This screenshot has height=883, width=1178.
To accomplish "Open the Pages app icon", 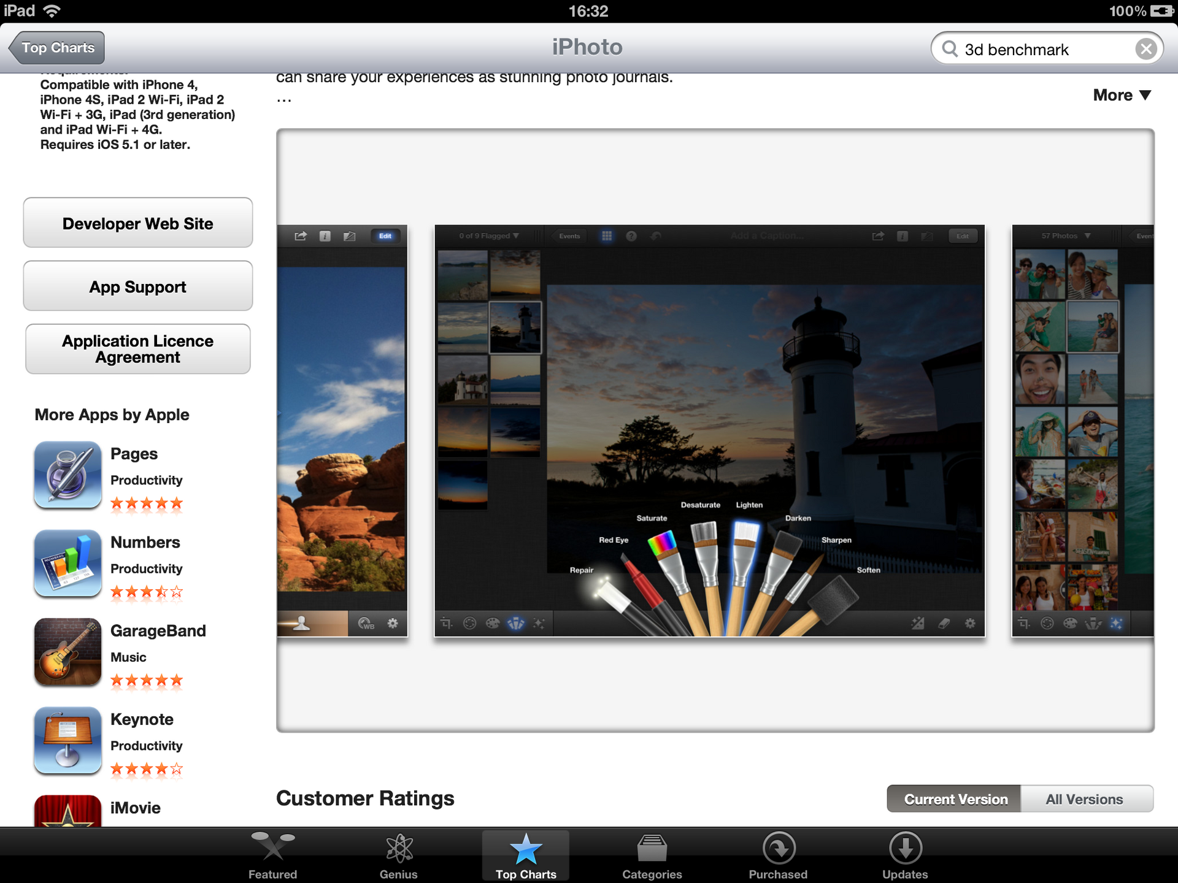I will 67,475.
